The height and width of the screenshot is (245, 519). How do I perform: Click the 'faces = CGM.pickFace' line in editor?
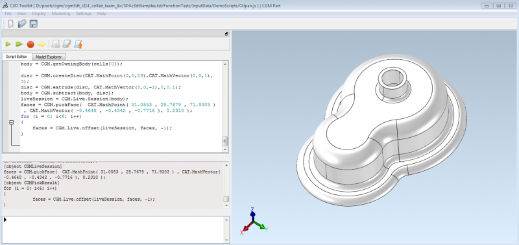click(x=118, y=105)
